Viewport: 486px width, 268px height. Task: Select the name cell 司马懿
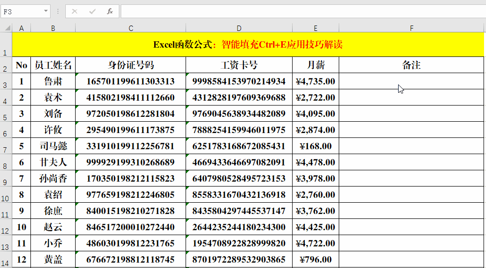(x=53, y=146)
